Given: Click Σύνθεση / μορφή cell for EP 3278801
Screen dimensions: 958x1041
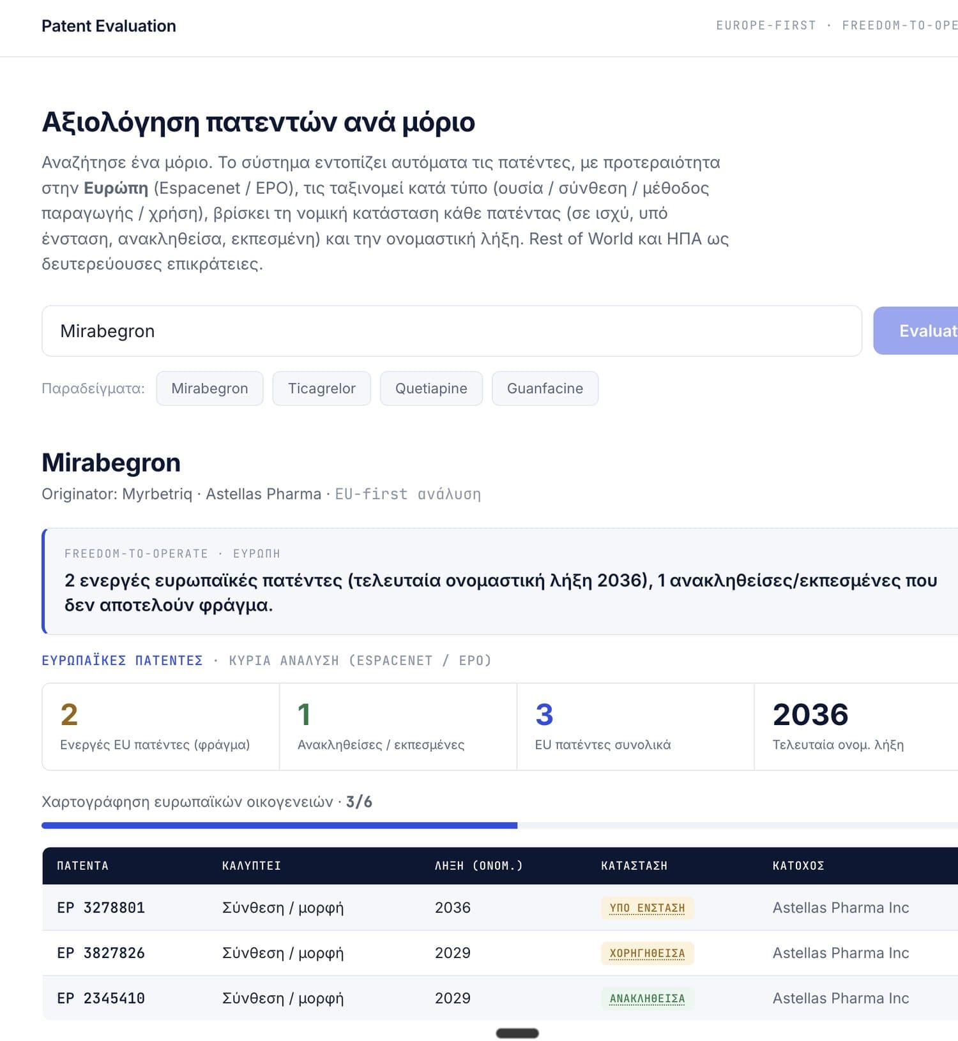Looking at the screenshot, I should [283, 908].
